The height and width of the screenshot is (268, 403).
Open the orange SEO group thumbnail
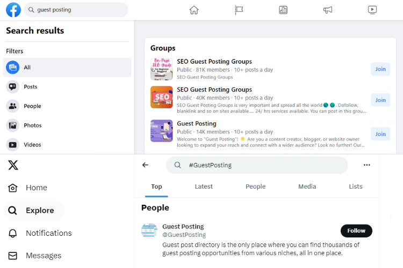[x=161, y=97]
